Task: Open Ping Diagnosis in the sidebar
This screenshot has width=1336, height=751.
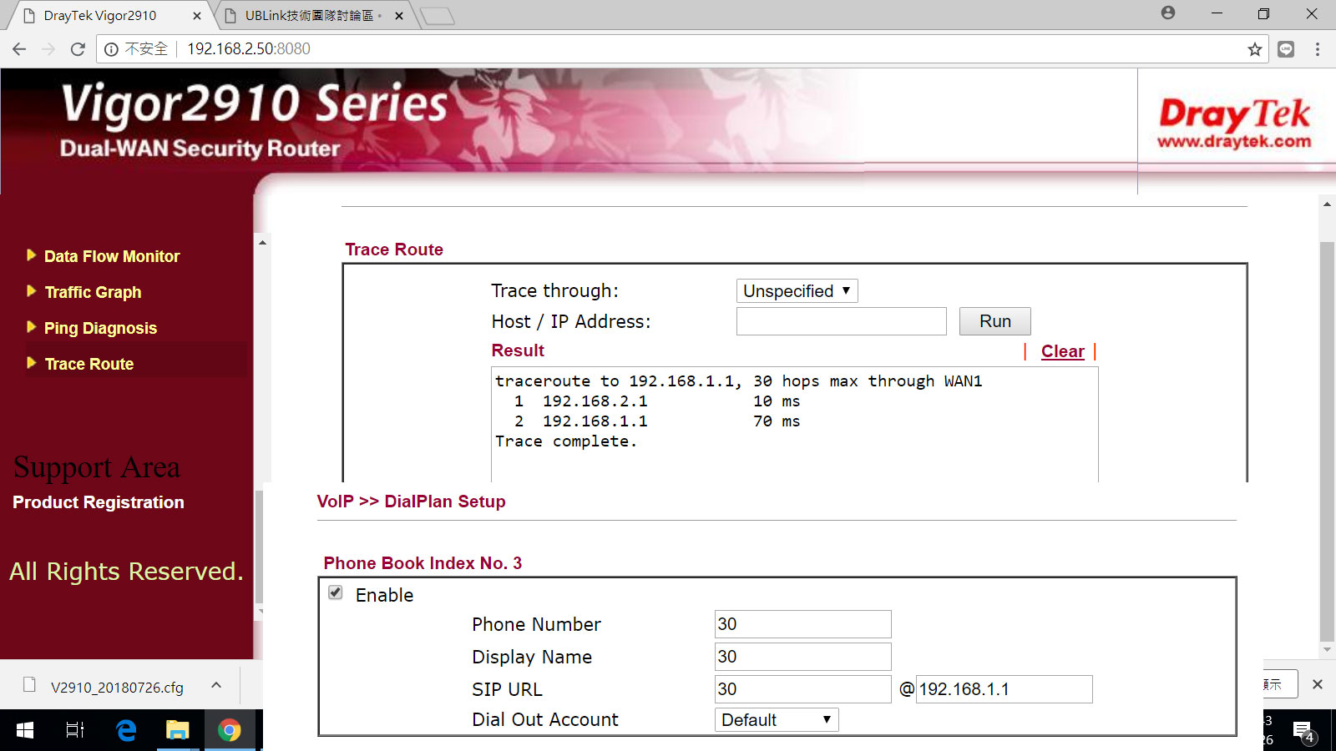Action: click(100, 328)
